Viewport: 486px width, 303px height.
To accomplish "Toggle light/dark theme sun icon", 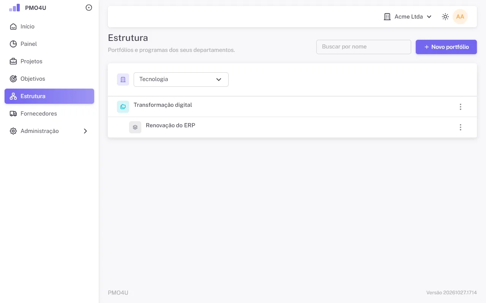I will coord(445,17).
